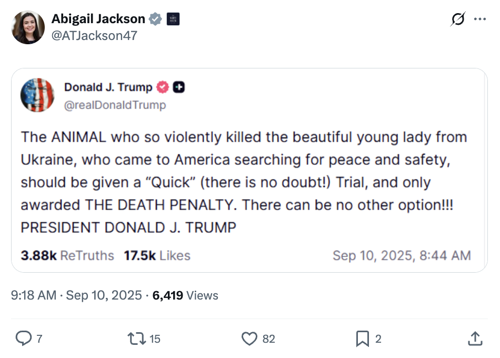
Task: Click Donald J. Trump's flag avatar
Action: 37,95
